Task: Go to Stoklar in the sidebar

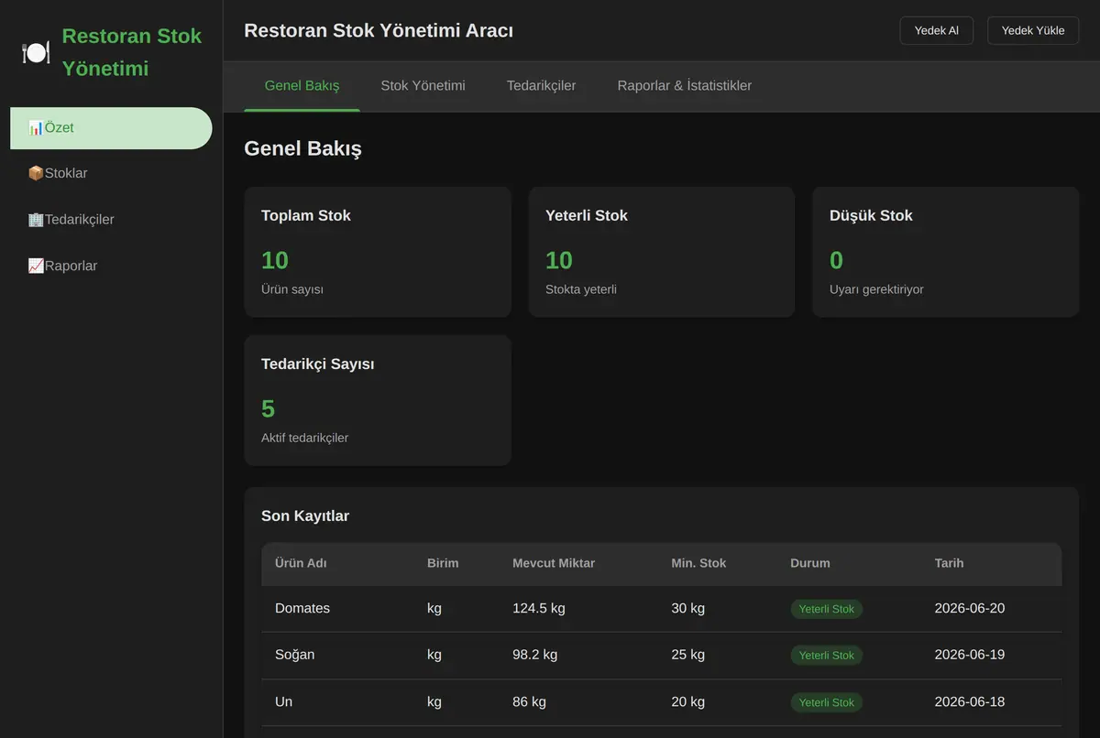Action: pyautogui.click(x=111, y=174)
